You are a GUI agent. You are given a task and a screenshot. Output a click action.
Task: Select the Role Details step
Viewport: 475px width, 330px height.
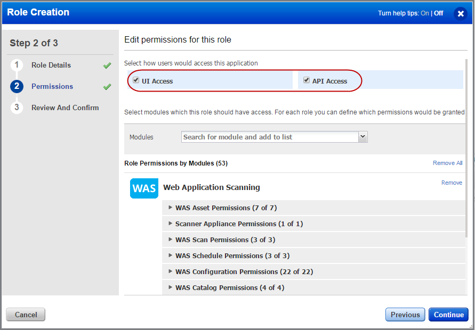tap(52, 65)
